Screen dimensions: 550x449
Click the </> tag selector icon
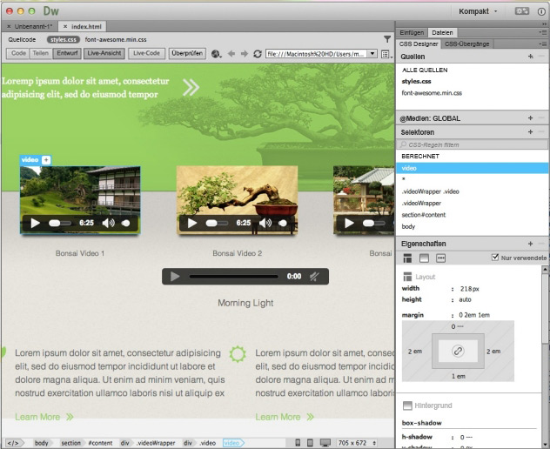[x=13, y=443]
